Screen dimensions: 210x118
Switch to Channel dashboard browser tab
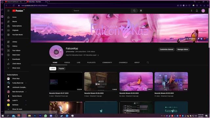tap(15, 2)
